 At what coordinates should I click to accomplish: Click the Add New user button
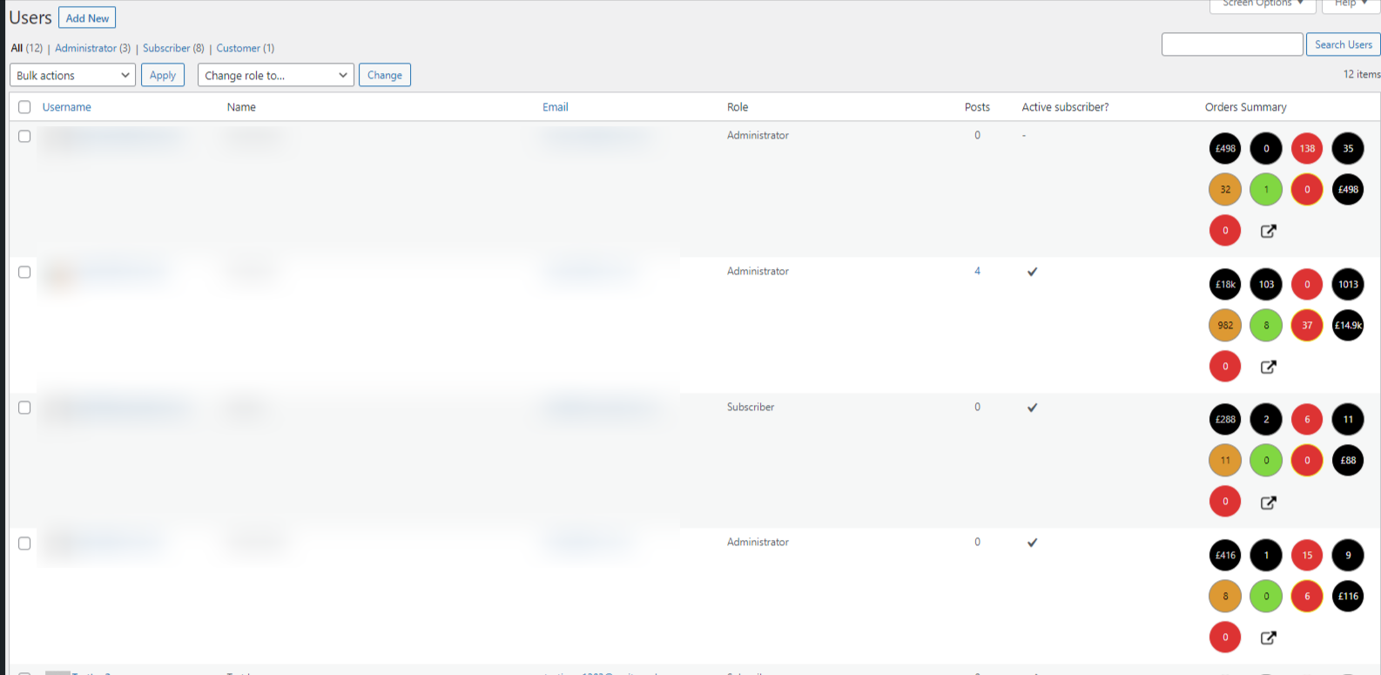click(x=87, y=17)
